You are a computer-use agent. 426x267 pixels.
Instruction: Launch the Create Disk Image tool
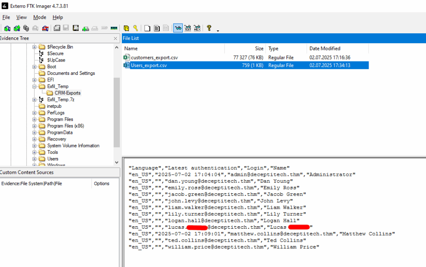(x=57, y=28)
